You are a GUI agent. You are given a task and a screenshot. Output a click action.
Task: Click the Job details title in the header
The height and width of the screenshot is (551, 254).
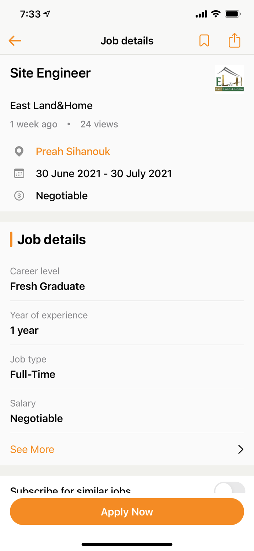point(127,40)
